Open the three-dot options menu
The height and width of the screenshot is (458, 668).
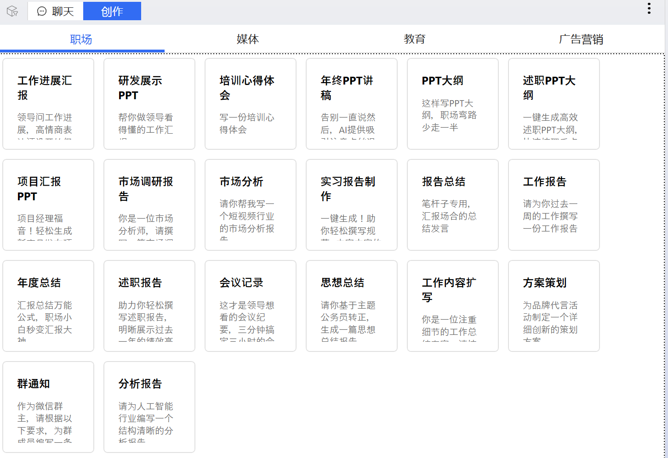pyautogui.click(x=649, y=8)
